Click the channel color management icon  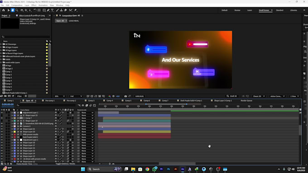point(110,96)
